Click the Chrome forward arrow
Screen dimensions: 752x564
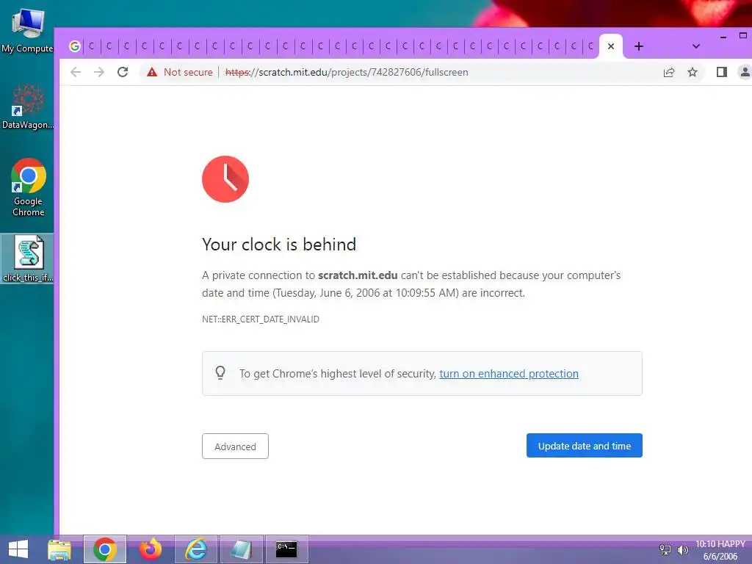[x=99, y=72]
